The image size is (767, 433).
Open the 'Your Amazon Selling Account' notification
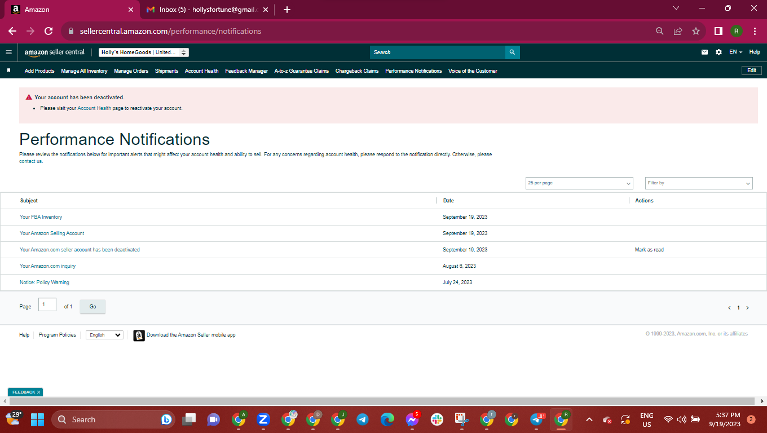pos(52,233)
